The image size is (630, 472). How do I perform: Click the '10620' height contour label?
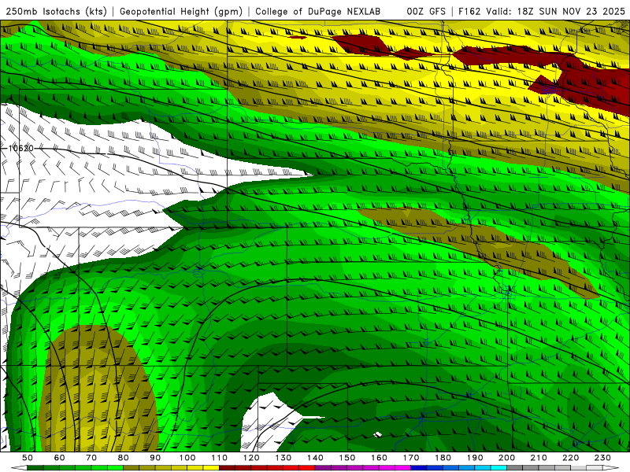coord(21,148)
